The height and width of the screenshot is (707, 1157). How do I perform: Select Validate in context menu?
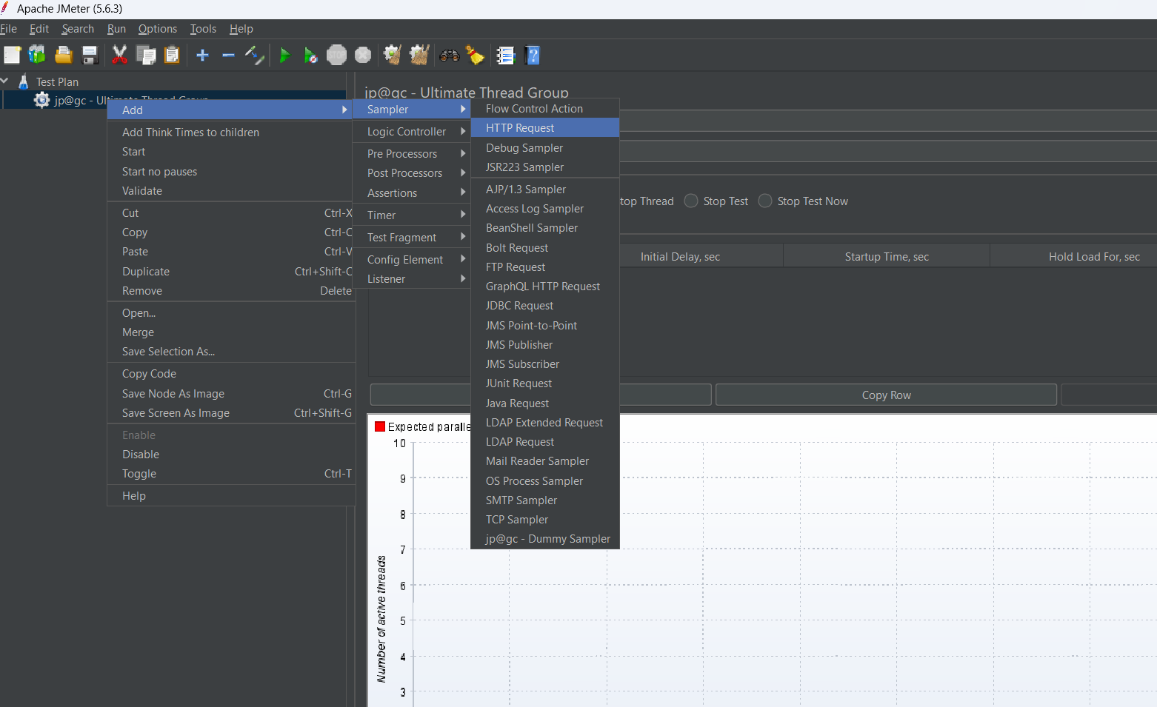point(231,190)
